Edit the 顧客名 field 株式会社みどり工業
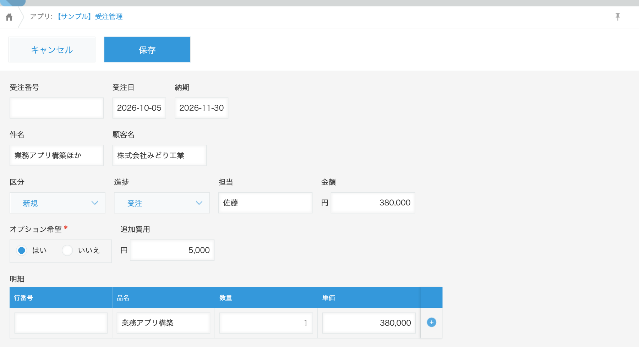Image resolution: width=639 pixels, height=347 pixels. [x=159, y=155]
